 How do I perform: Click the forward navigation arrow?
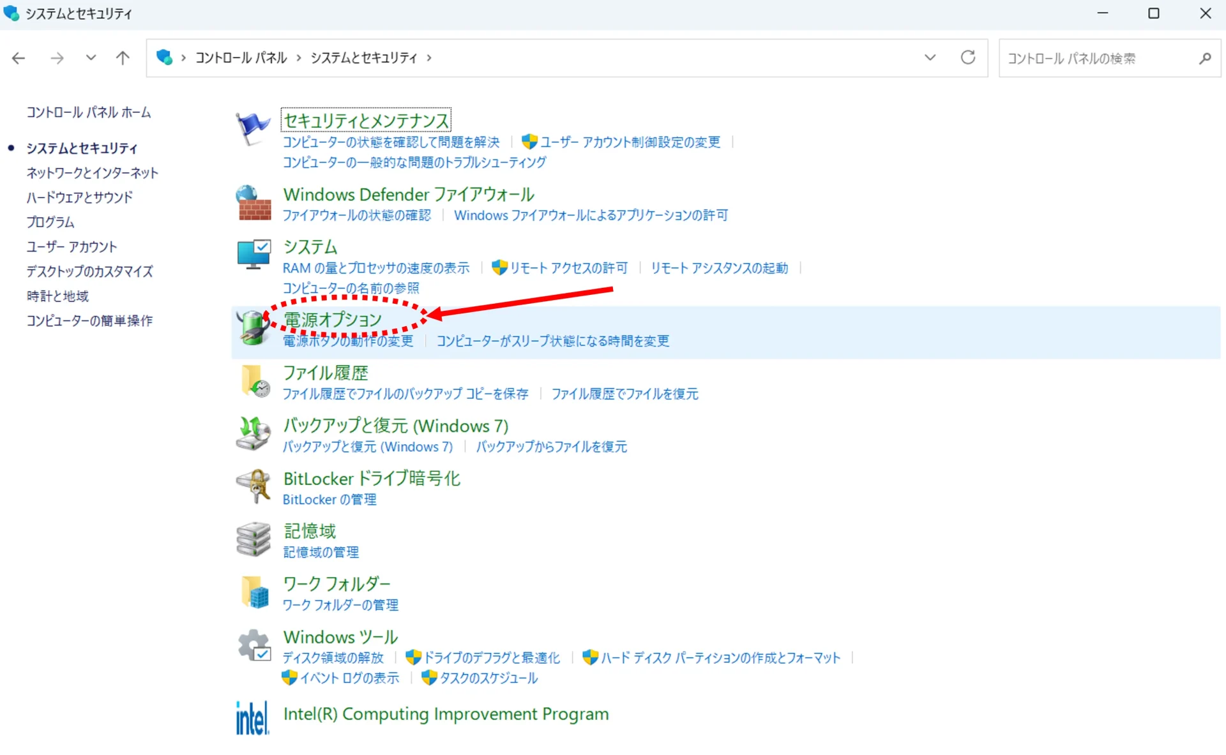[57, 58]
